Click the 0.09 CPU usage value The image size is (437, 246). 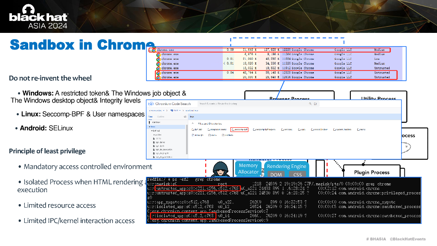[230, 50]
